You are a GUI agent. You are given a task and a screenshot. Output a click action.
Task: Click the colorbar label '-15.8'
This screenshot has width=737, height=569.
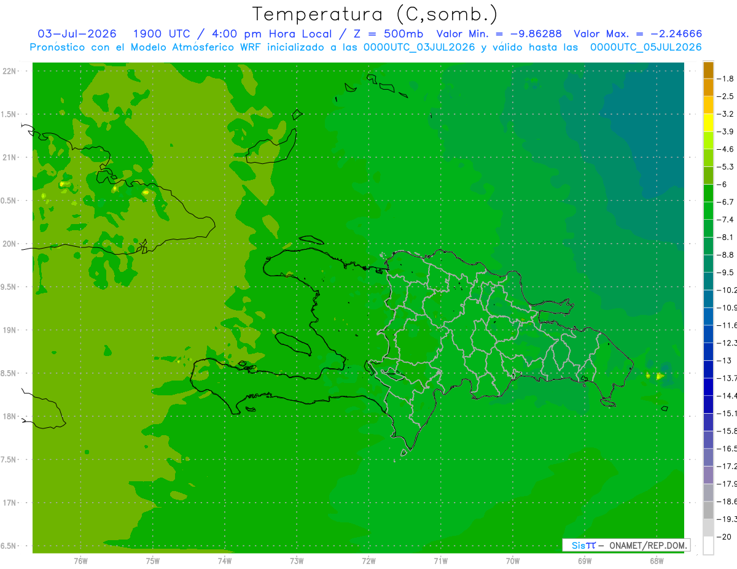[x=728, y=431]
